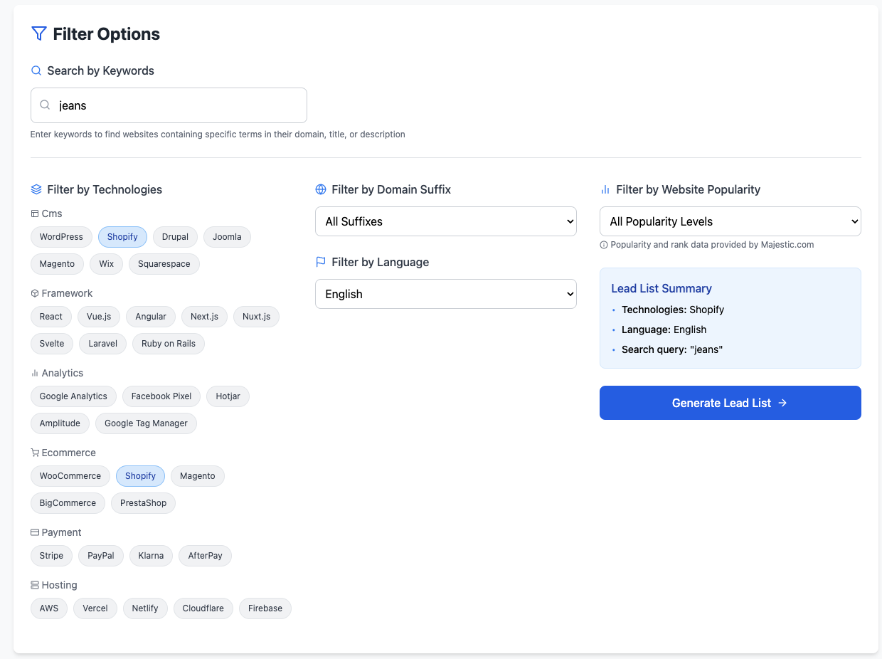Select the Stripe payment chip

51,556
